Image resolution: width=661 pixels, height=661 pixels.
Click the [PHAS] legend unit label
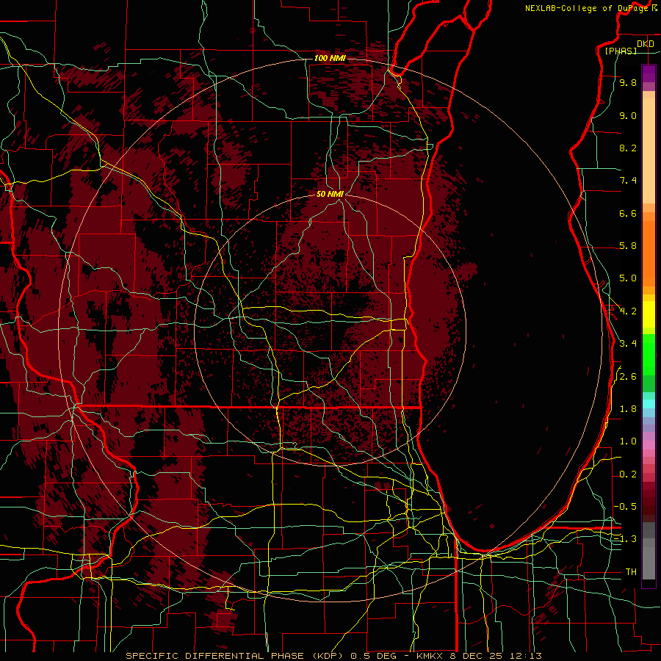[x=621, y=51]
